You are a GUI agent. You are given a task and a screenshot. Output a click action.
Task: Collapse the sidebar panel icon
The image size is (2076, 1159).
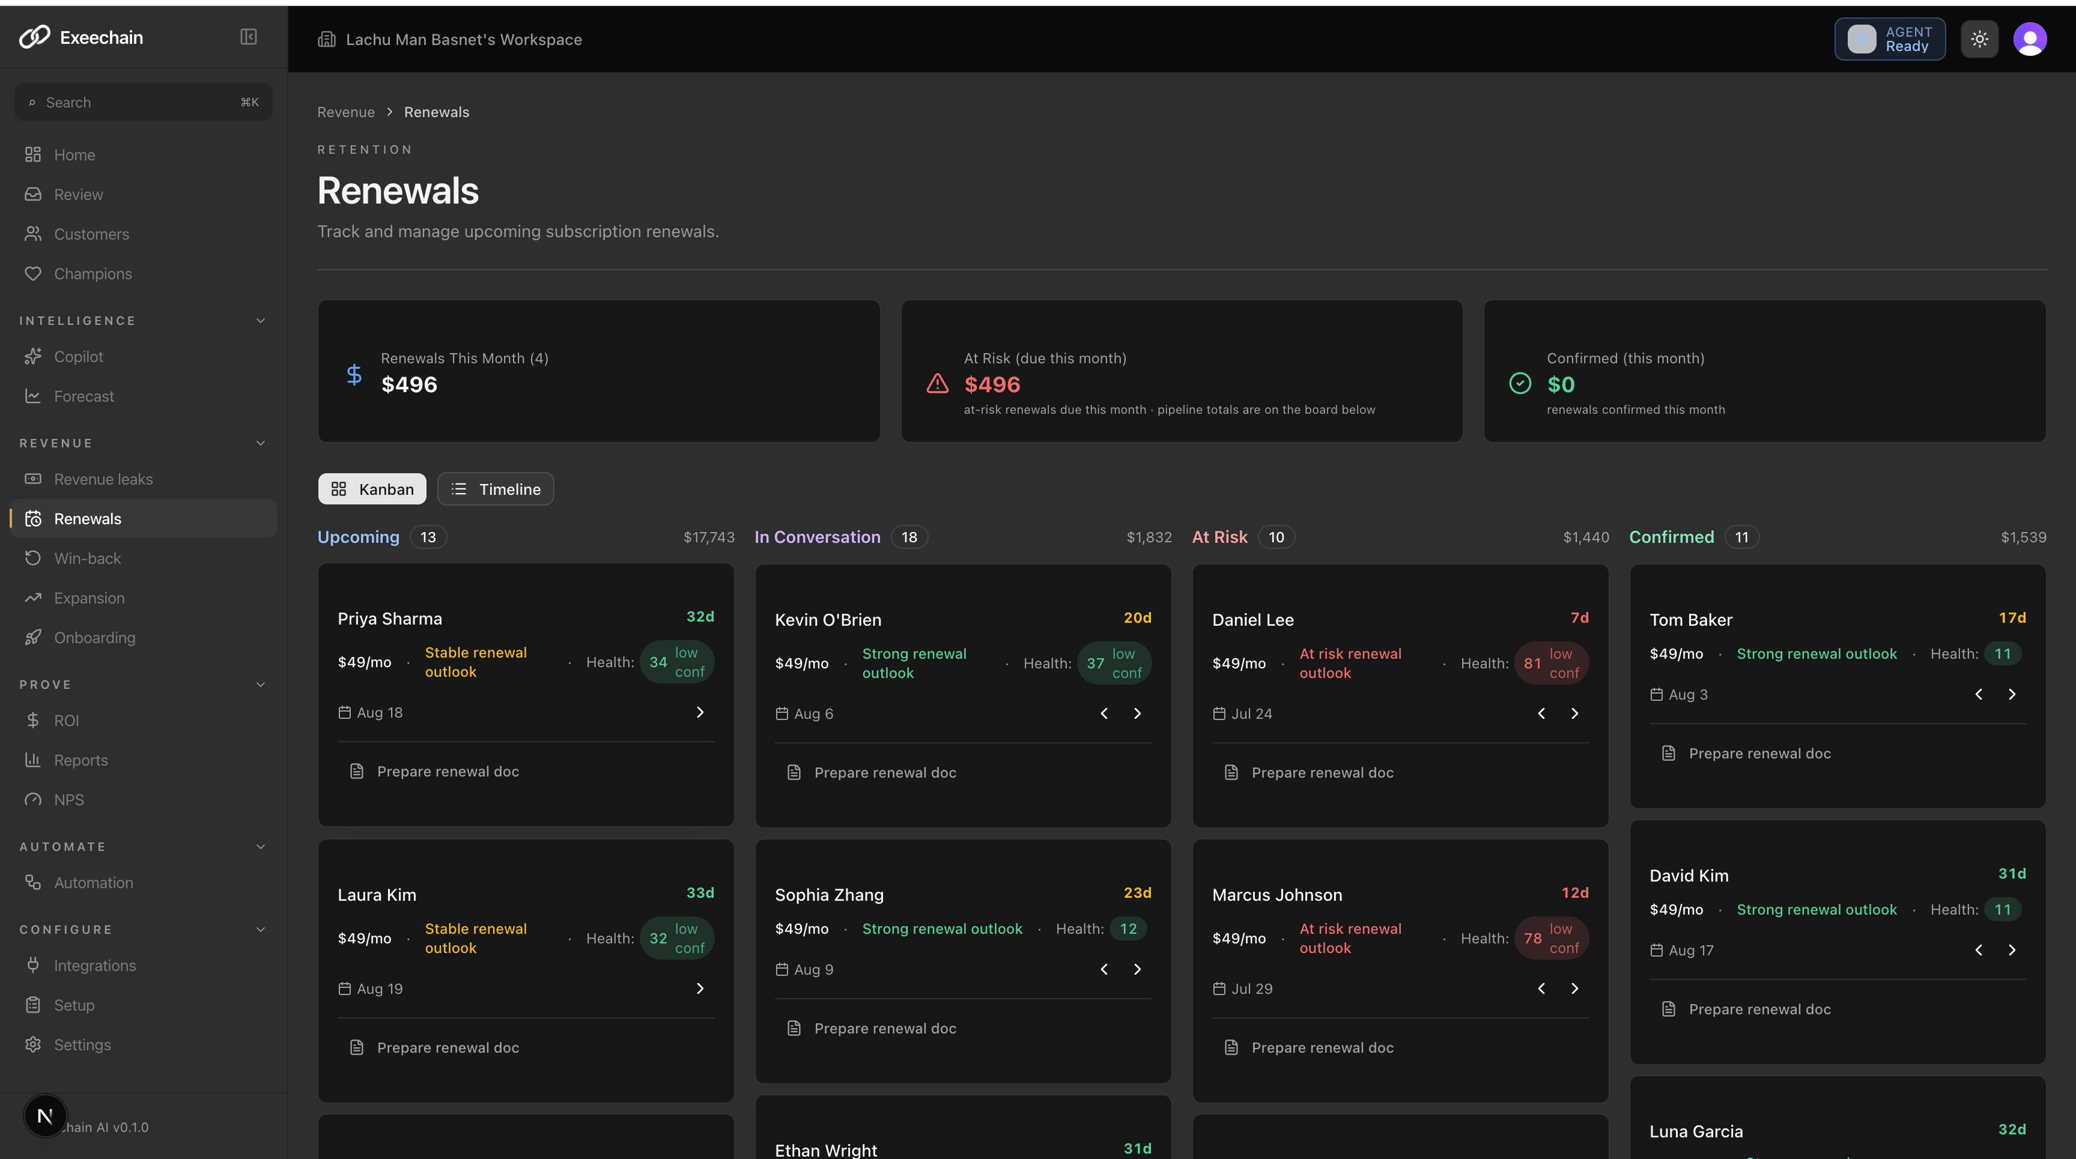(248, 37)
